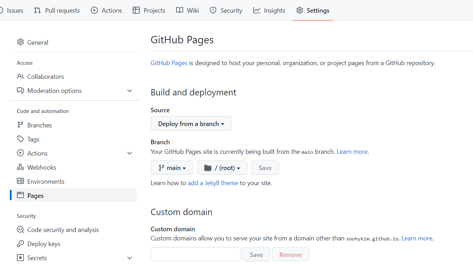Click the Code and automation sidebar heading
Screen dimensions: 473x264
coord(43,111)
